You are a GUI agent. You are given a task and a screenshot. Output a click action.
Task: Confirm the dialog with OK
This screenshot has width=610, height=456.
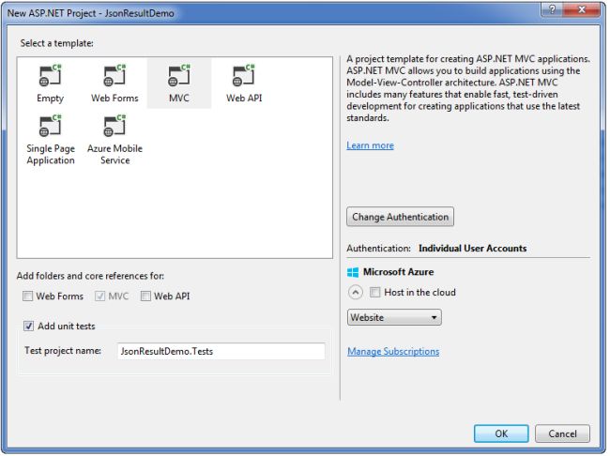tap(501, 433)
